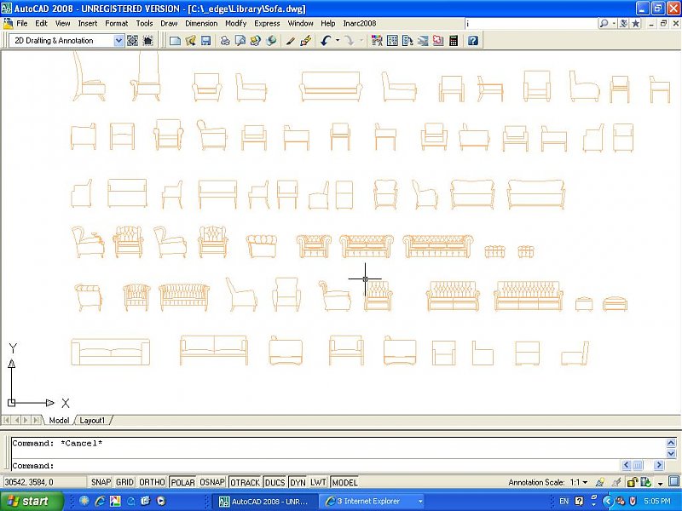Click the annotation visibility icon in status bar

pos(600,482)
